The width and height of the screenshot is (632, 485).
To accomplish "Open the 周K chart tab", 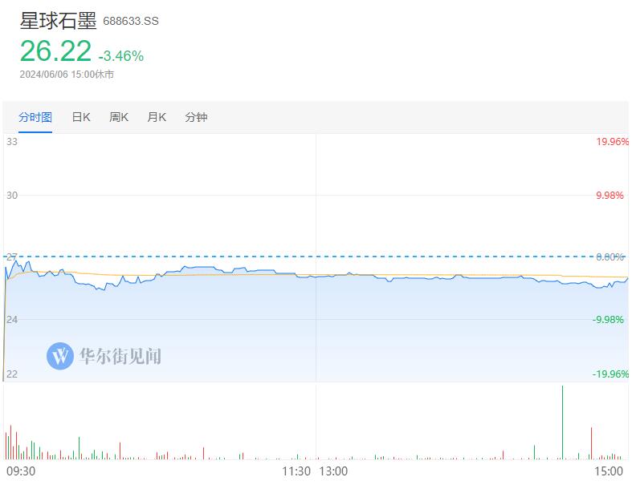I will [x=119, y=117].
